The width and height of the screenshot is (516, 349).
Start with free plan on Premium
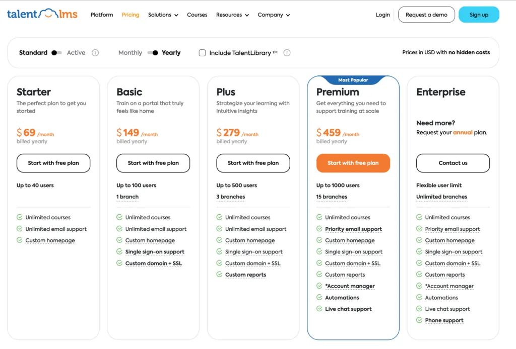pos(353,163)
